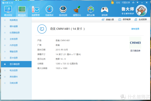The width and height of the screenshot is (151, 101).
Task: Select 硬盘信息 in the sidebar
Action: (16, 52)
